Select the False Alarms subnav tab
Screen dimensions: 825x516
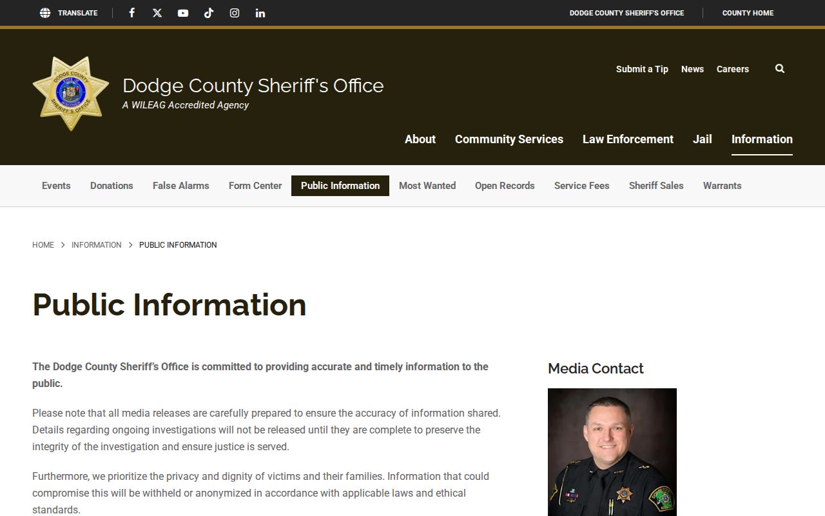[181, 185]
